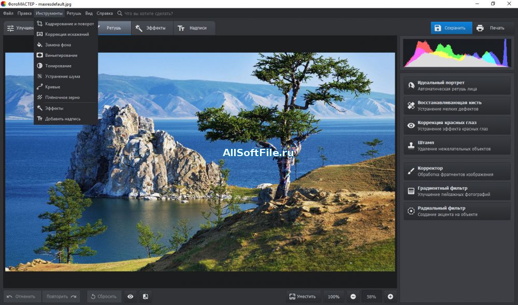Viewport: 518px width, 305px height.
Task: Click the search box Что вы хотите сделать?
Action: [x=149, y=13]
